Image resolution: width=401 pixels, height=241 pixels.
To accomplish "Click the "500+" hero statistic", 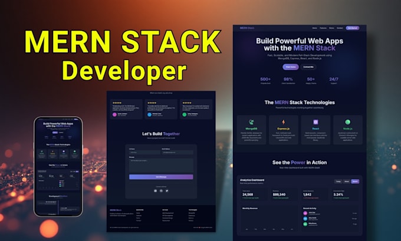I will [x=265, y=79].
